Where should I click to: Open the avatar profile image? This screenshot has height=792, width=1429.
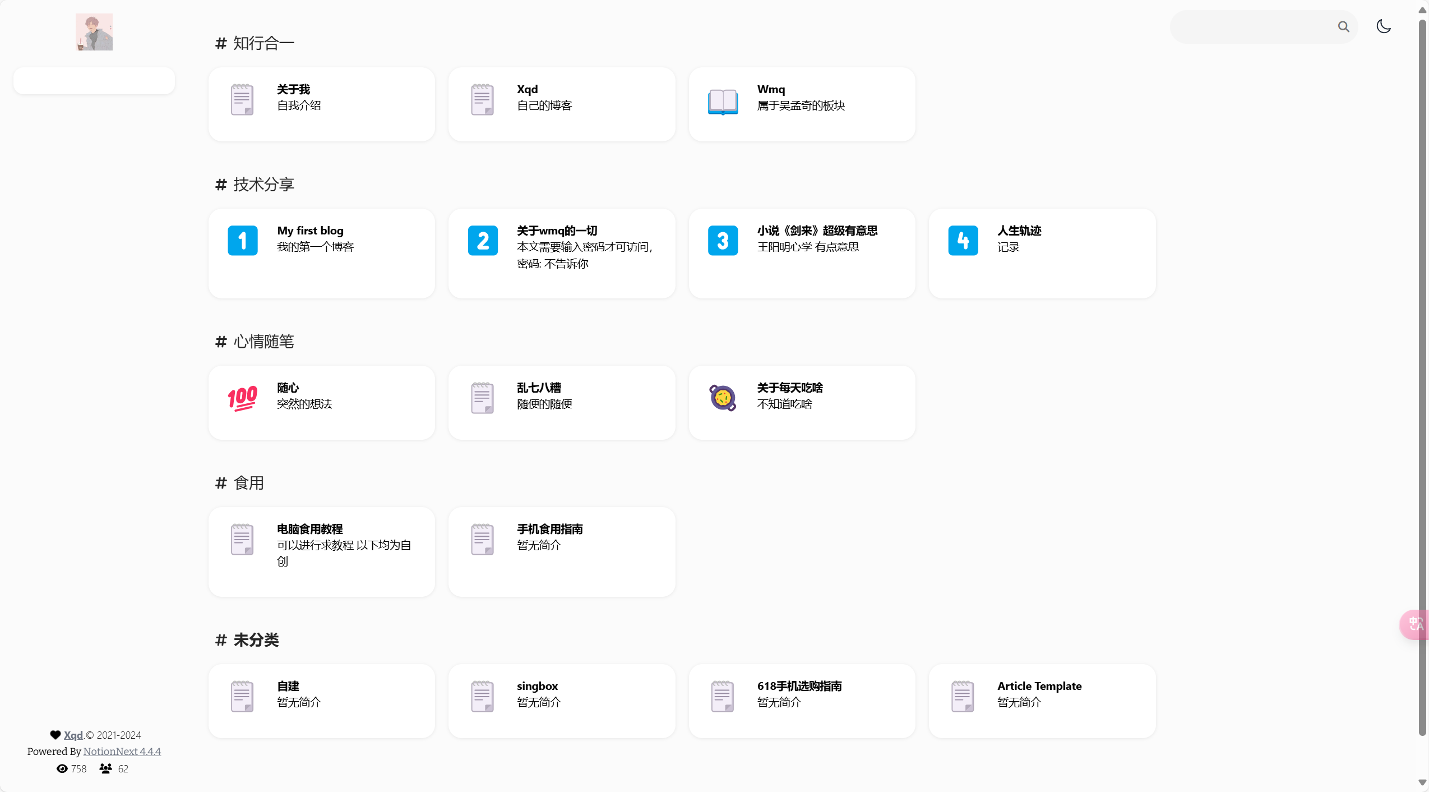coord(94,32)
